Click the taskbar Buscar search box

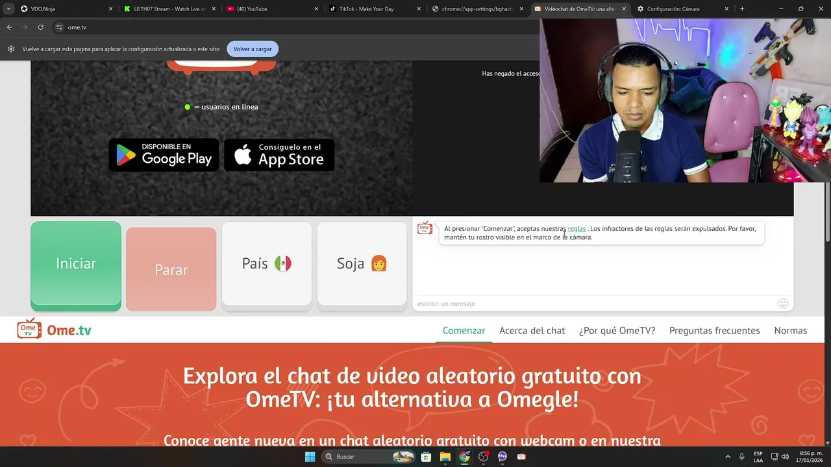(368, 457)
